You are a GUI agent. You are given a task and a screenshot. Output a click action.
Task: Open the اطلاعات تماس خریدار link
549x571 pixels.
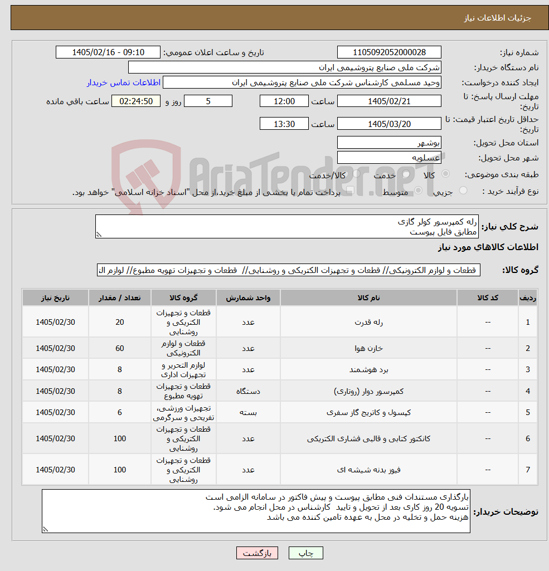(124, 82)
